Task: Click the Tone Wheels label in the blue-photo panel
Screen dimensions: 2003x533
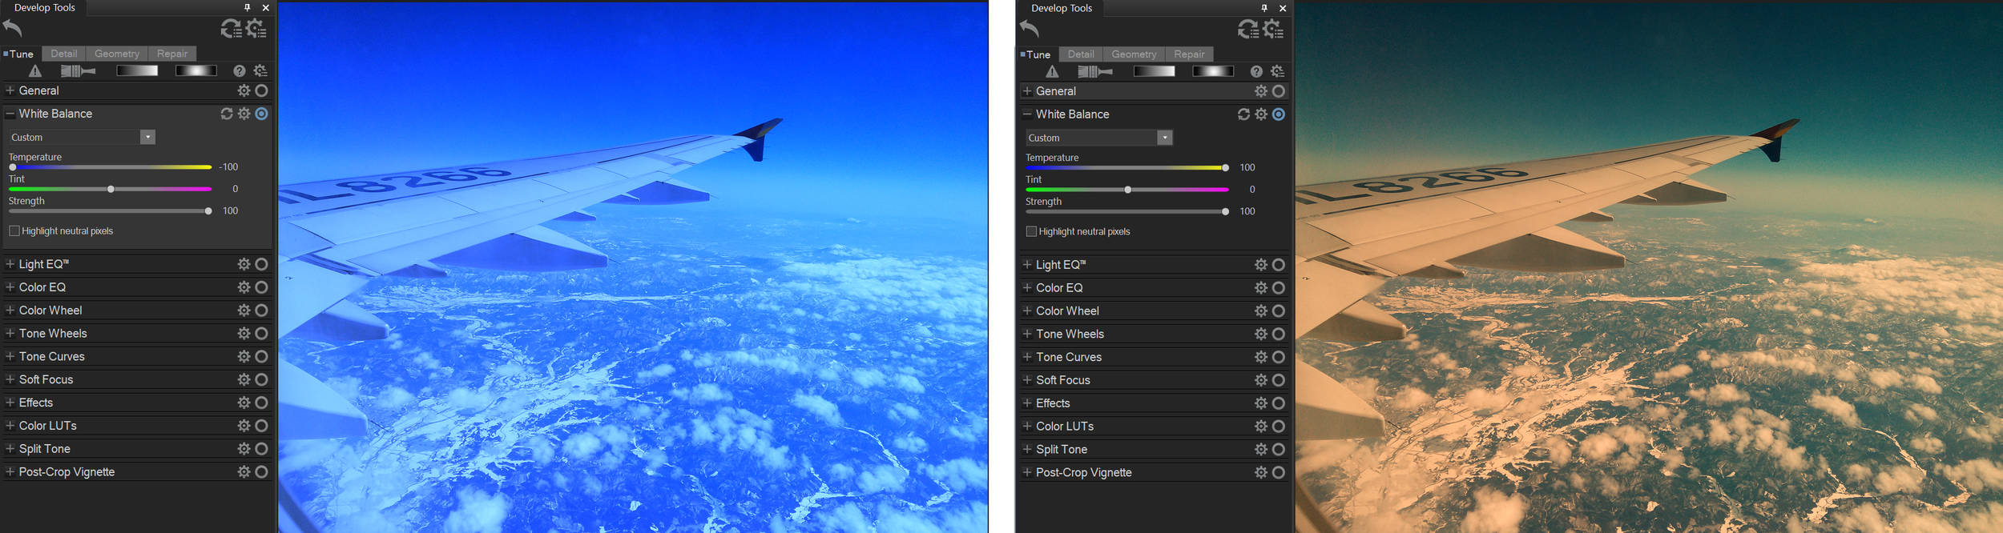Action: coord(53,333)
